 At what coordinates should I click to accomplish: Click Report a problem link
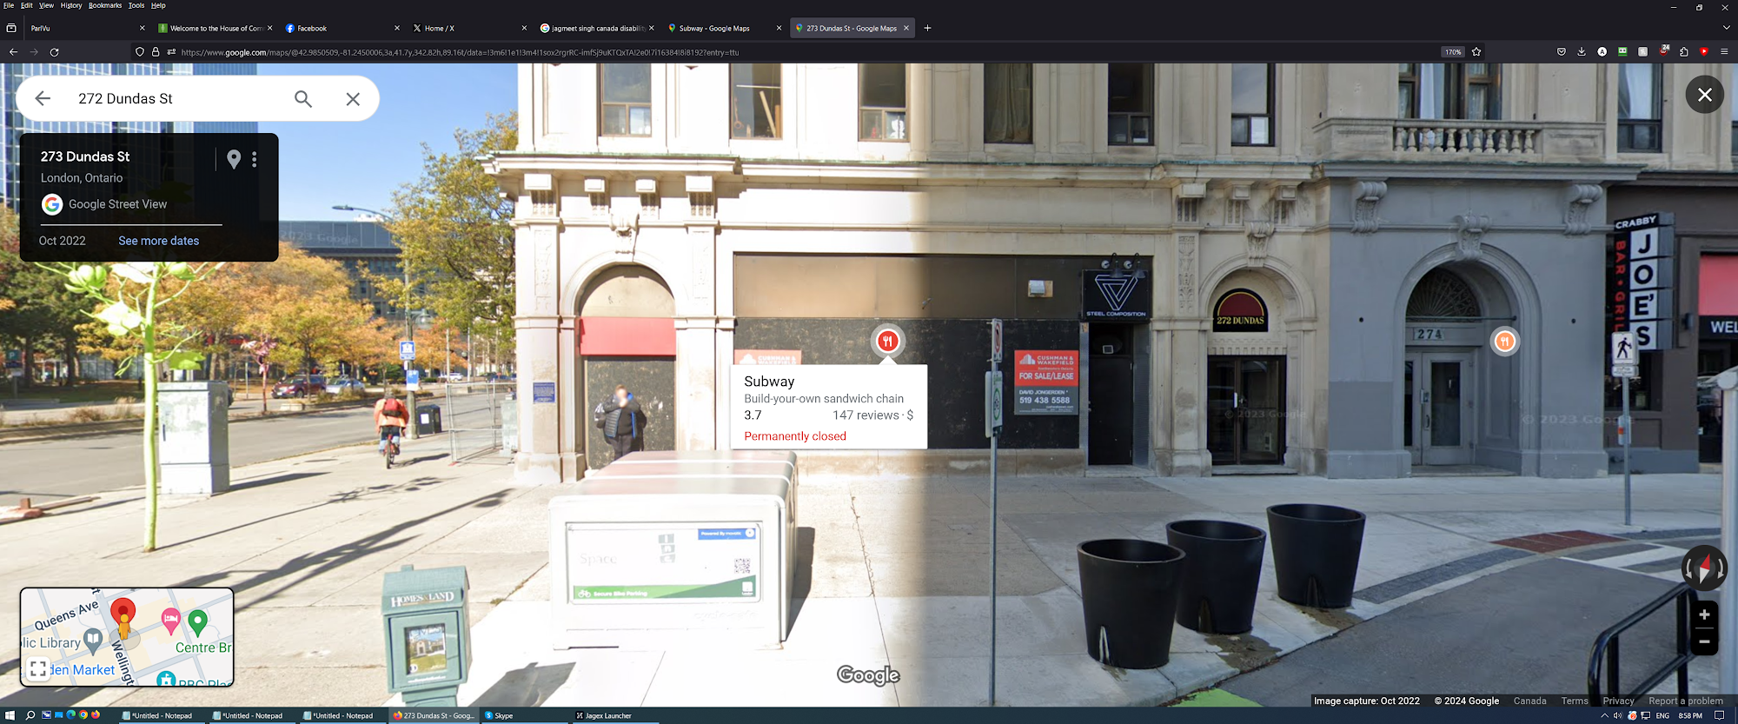tap(1685, 701)
